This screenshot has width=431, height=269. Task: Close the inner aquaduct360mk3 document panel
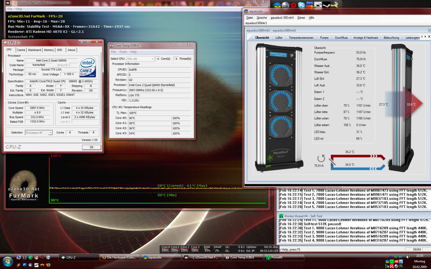tap(429, 30)
